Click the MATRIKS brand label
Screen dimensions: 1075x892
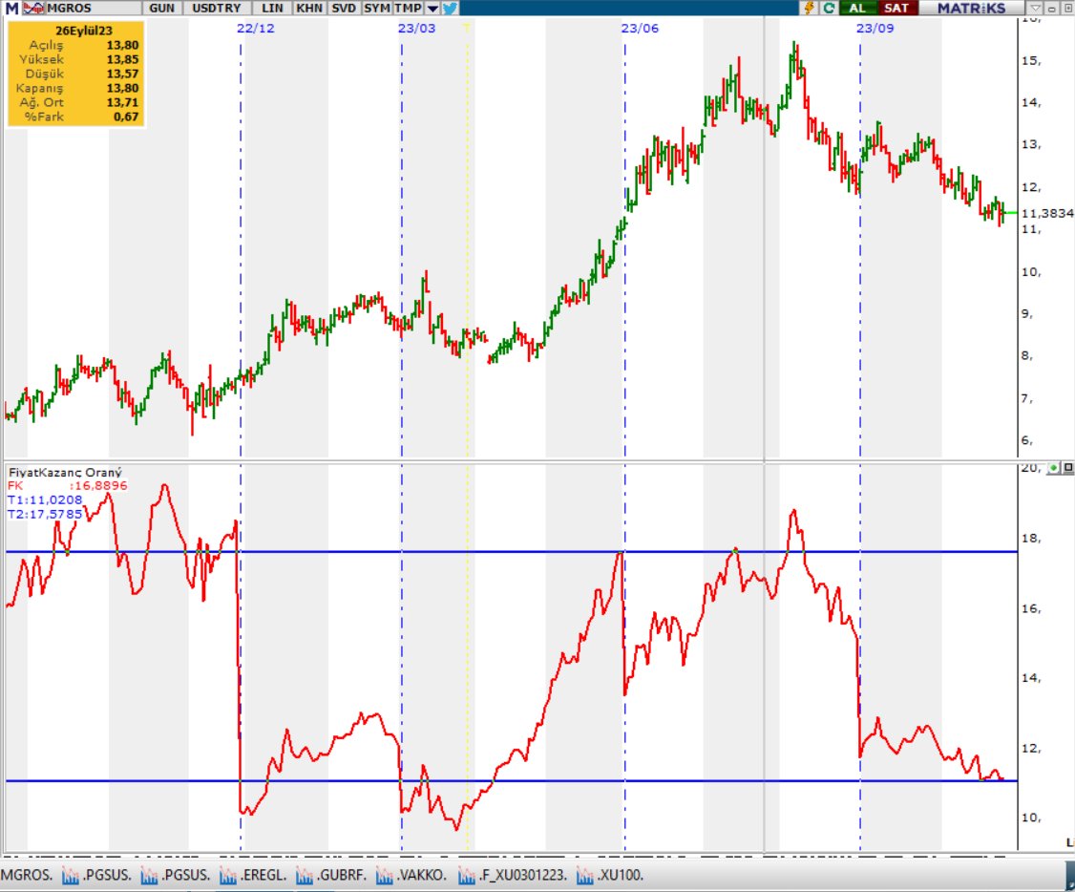coord(972,9)
